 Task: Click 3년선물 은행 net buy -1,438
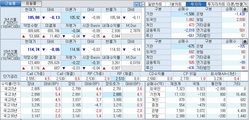234,14
